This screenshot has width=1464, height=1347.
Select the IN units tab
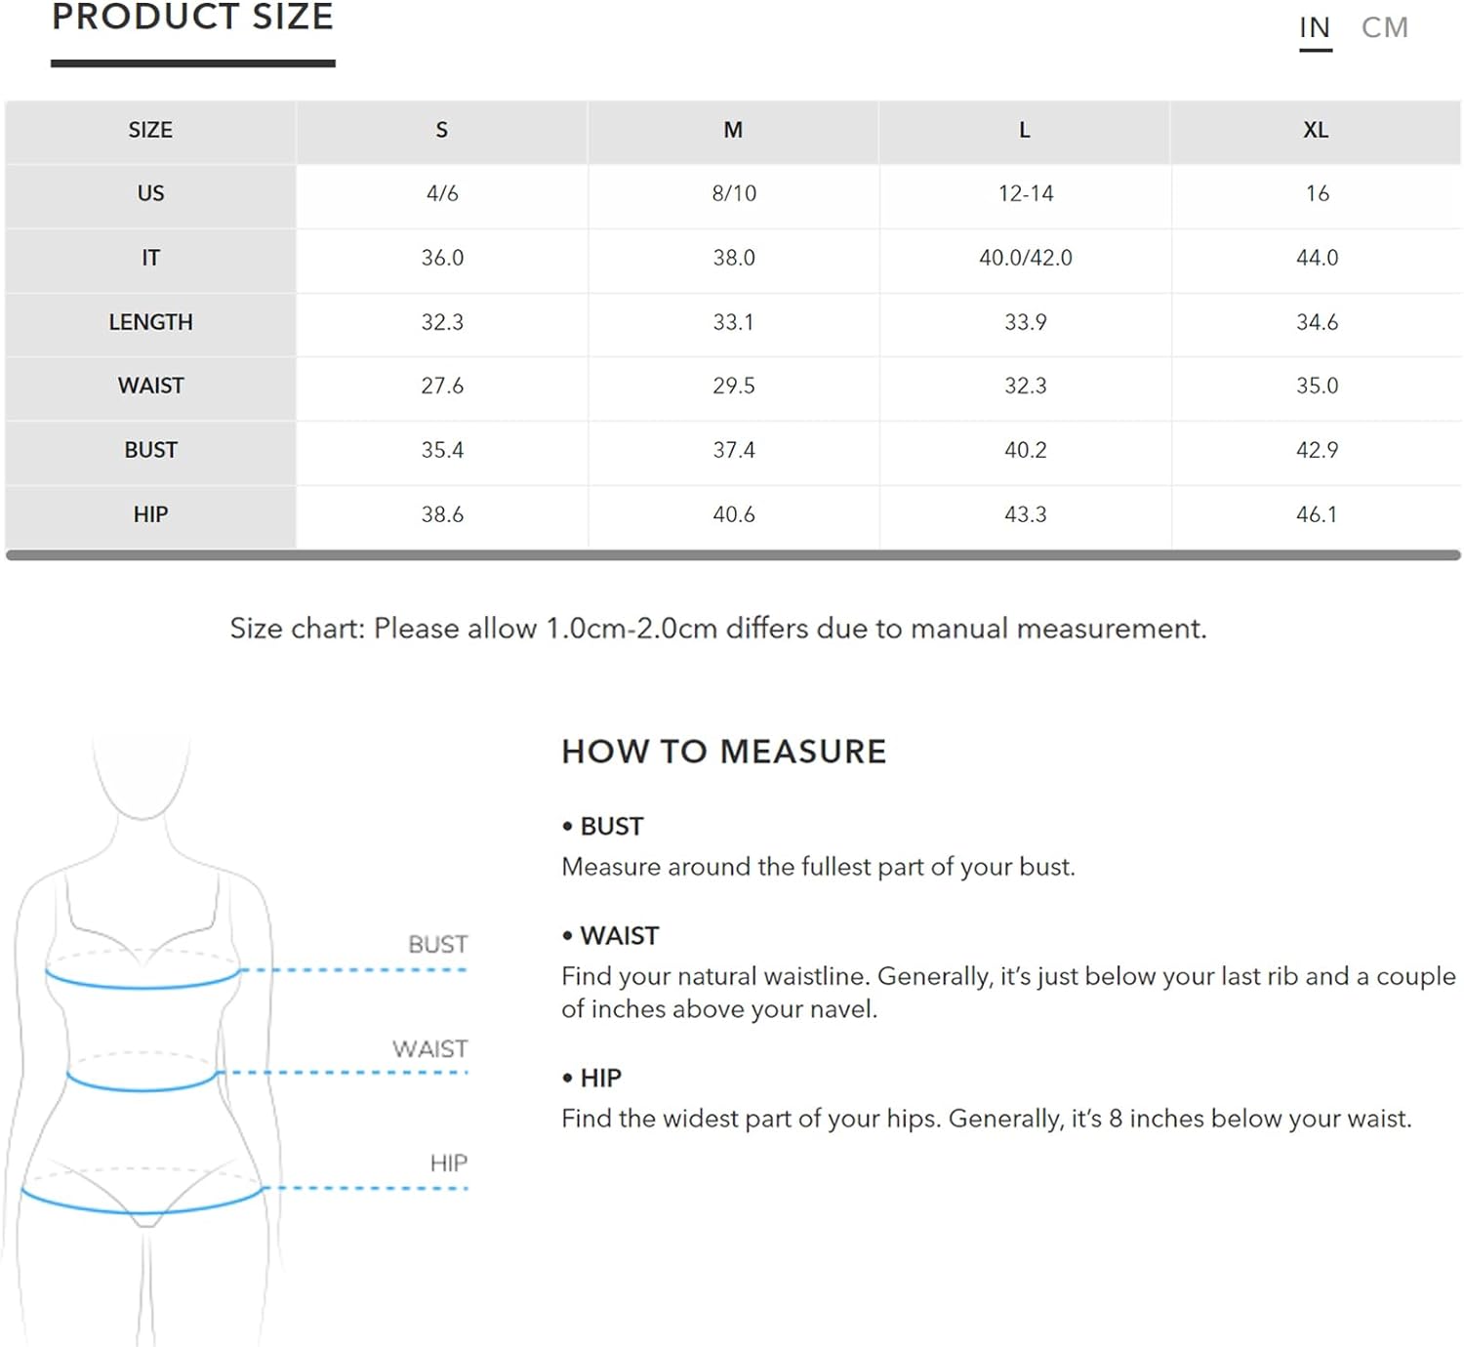(x=1315, y=27)
